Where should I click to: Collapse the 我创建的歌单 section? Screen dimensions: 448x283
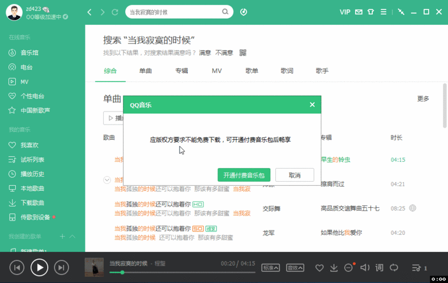[x=72, y=236]
